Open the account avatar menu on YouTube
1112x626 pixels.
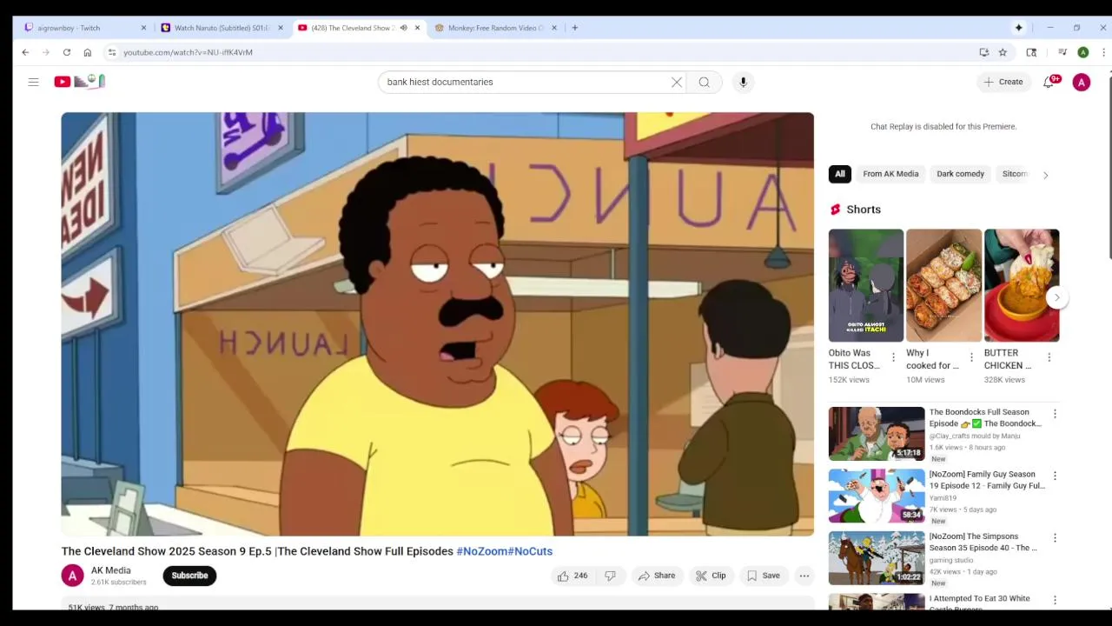point(1082,82)
